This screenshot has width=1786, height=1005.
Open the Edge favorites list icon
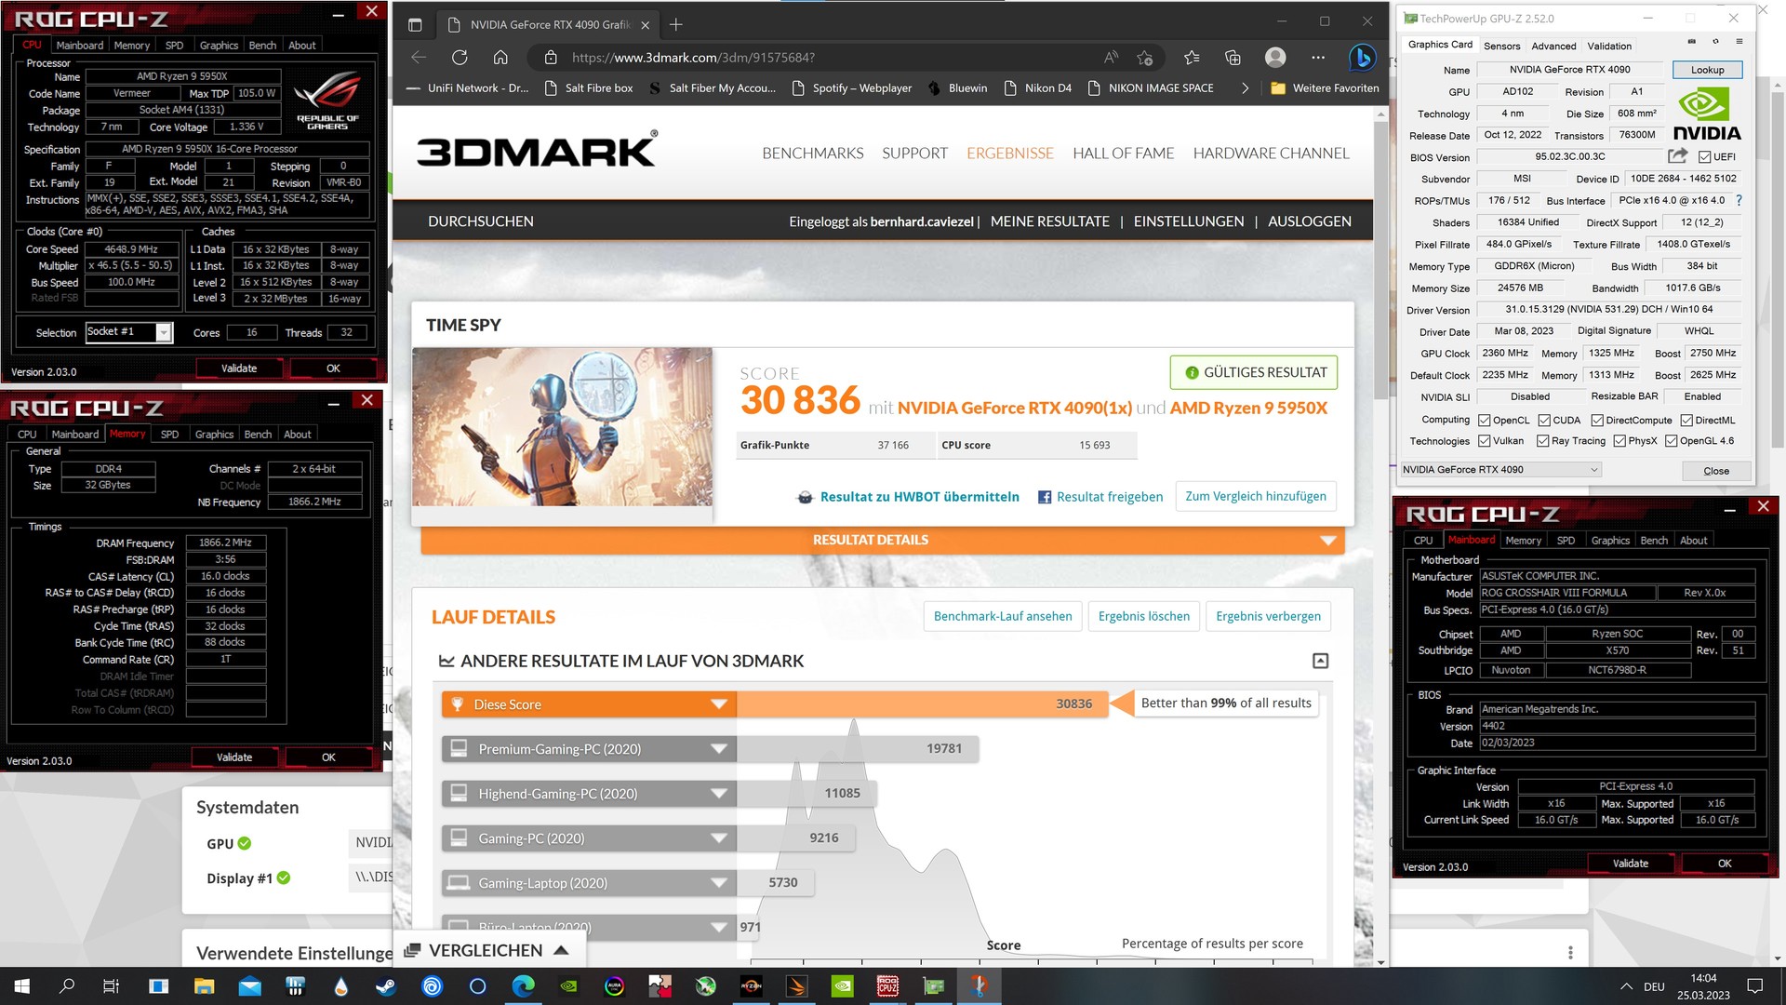pos(1192,58)
